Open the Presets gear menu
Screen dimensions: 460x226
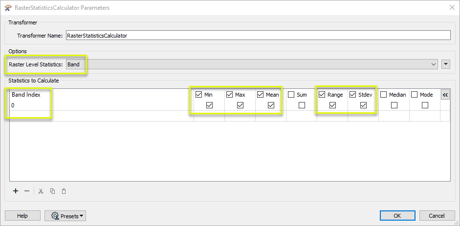[x=65, y=216]
